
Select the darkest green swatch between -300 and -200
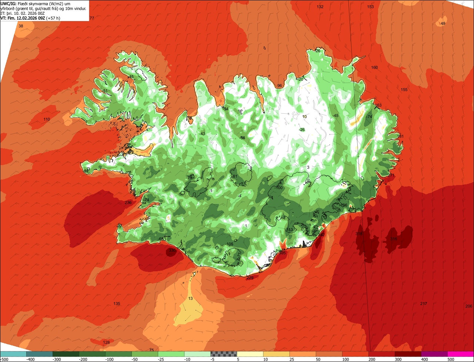[66, 354]
